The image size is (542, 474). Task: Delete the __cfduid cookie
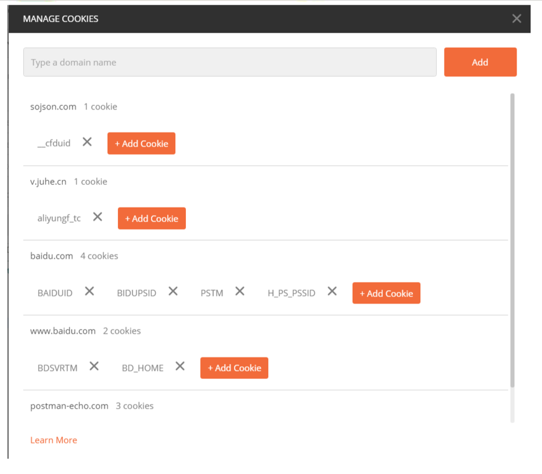[87, 142]
